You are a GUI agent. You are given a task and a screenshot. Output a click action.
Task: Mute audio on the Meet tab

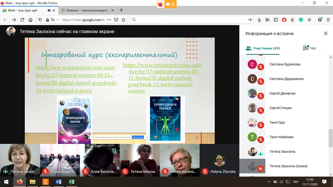click(49, 11)
